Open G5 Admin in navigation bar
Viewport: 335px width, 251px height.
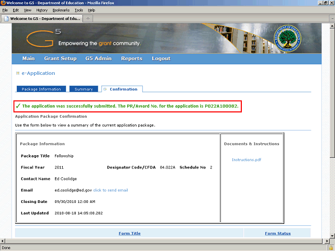[x=98, y=59]
